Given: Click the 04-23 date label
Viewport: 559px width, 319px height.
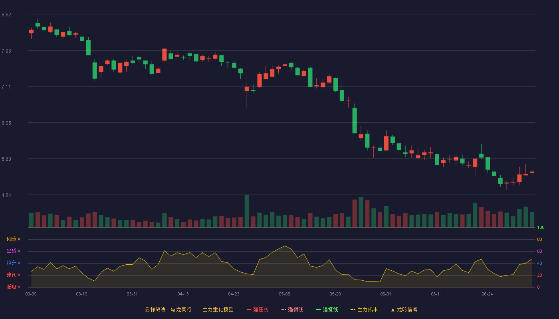Looking at the screenshot, I should pyautogui.click(x=234, y=294).
